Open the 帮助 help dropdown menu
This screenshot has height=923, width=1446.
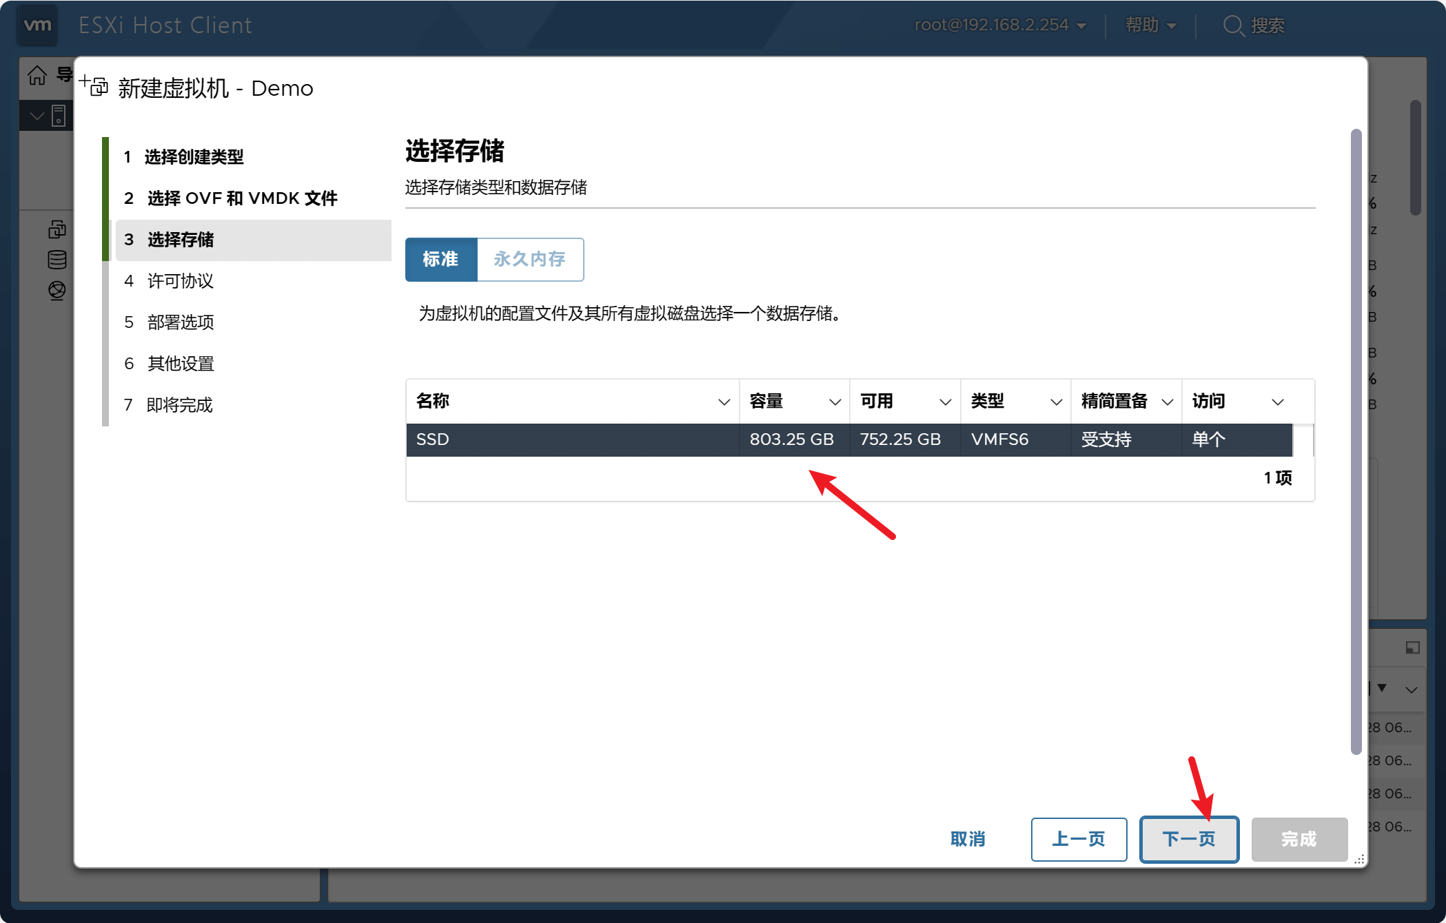(1150, 25)
